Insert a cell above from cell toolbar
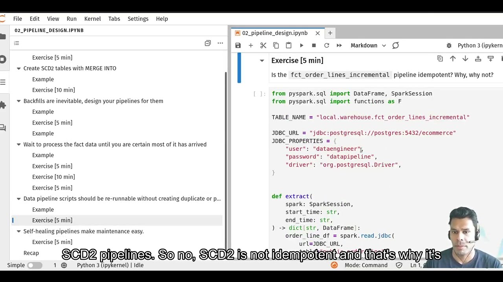 click(478, 59)
